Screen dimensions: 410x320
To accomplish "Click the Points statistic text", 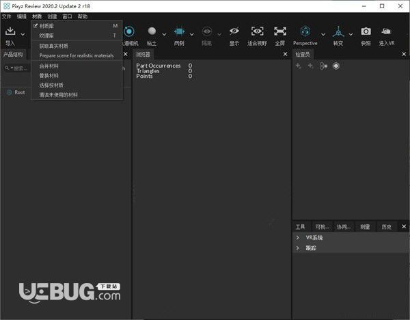I will click(144, 76).
